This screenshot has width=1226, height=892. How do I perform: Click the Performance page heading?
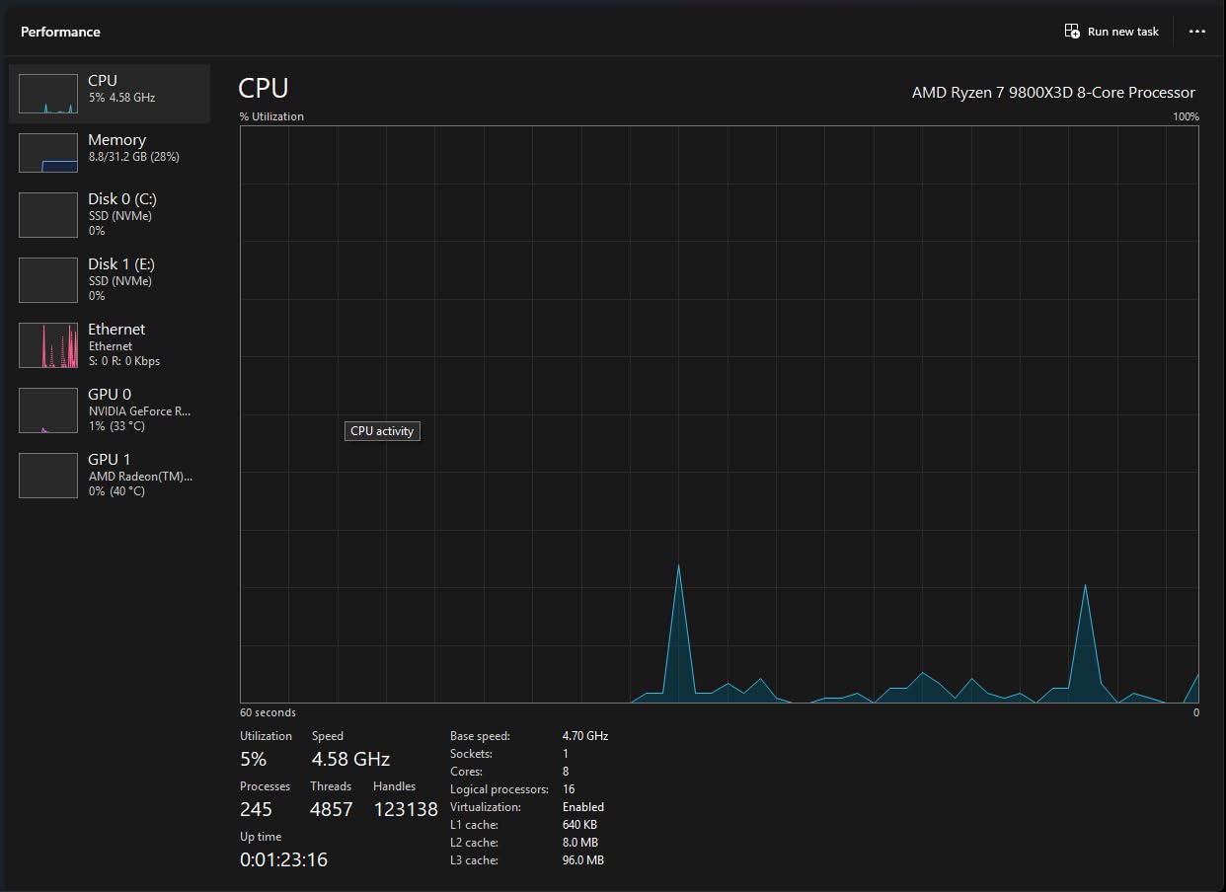point(60,32)
